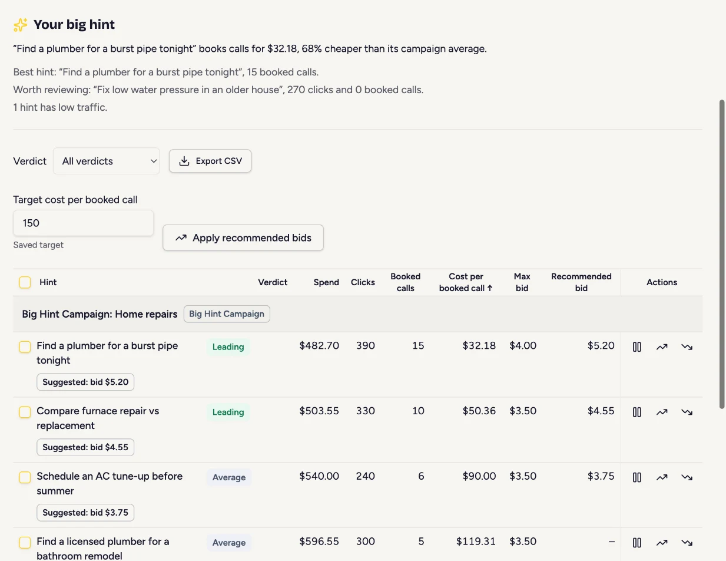
Task: Click Leading badge on burst pipe row
Action: pyautogui.click(x=228, y=346)
